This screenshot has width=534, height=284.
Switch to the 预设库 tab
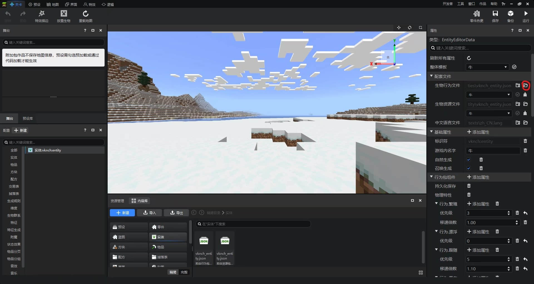tap(28, 118)
